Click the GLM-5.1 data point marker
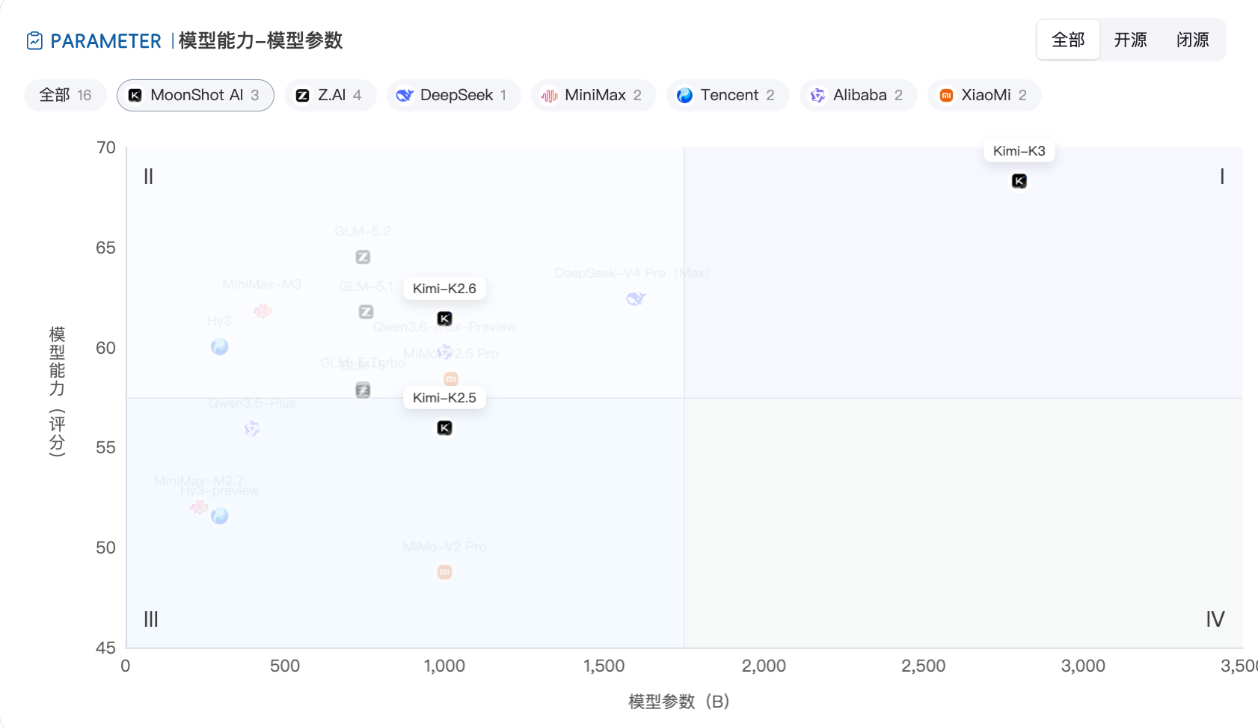This screenshot has height=727, width=1258. [366, 312]
